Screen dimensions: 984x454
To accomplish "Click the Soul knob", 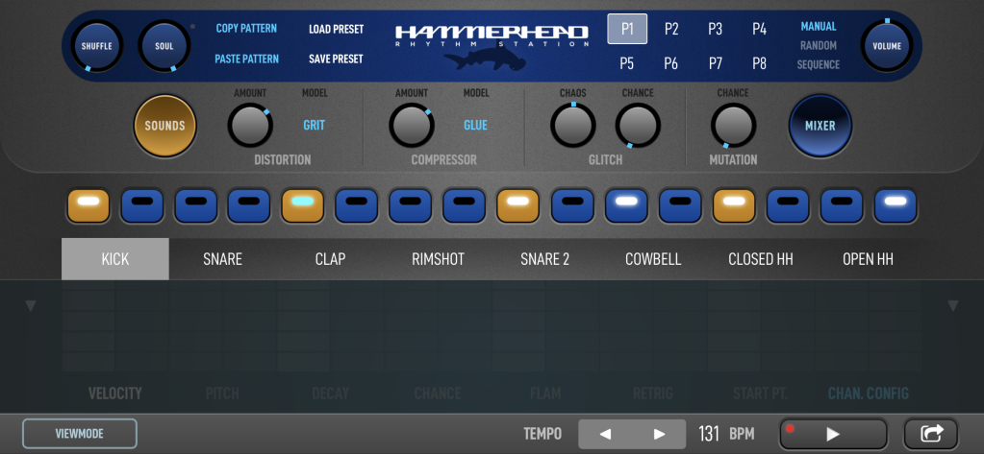I will pyautogui.click(x=164, y=45).
